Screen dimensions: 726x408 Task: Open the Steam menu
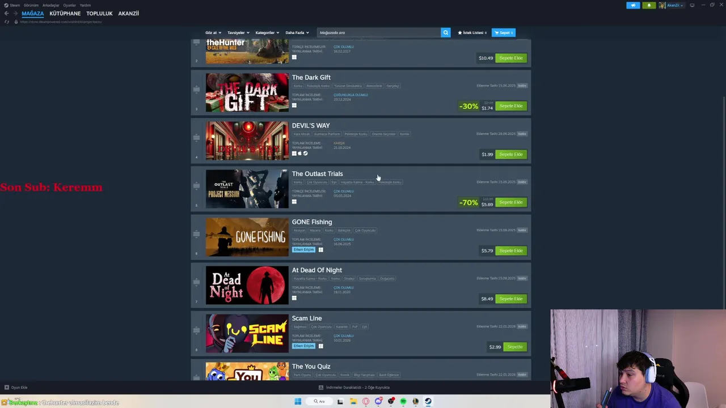(x=12, y=5)
